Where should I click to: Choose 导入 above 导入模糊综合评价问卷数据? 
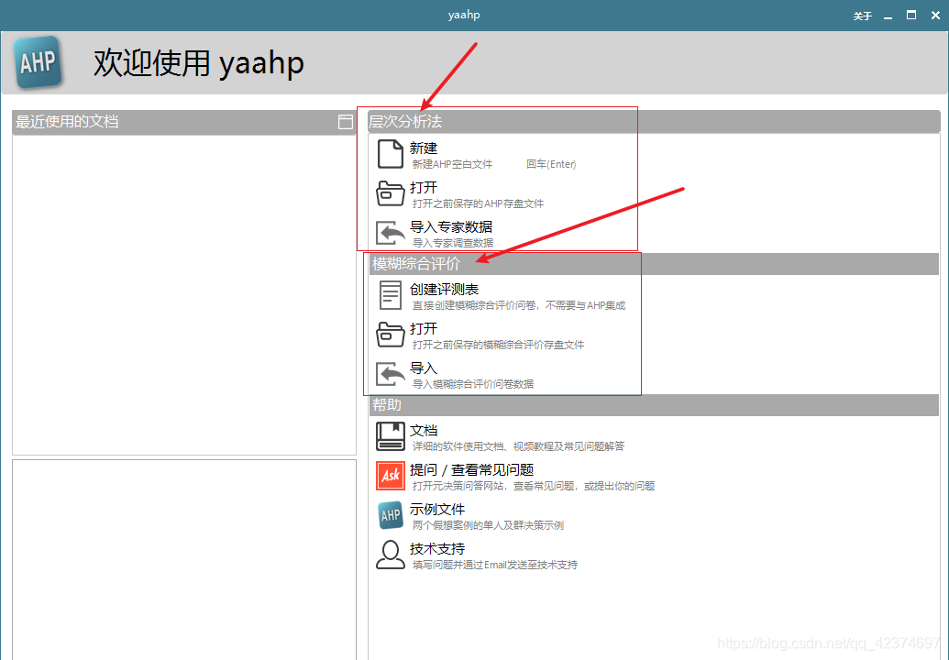[x=423, y=368]
